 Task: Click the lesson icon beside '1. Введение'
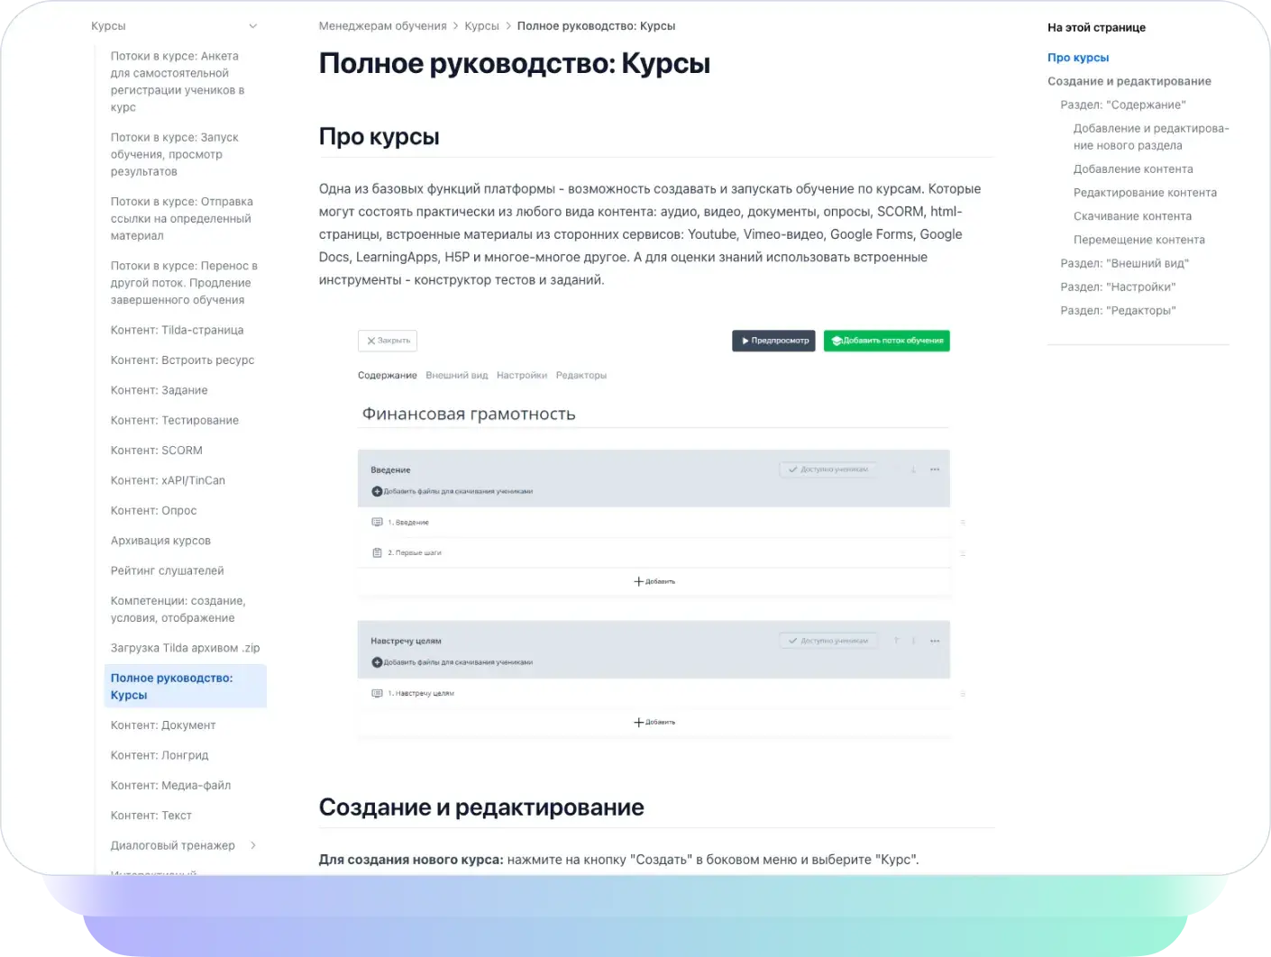[x=377, y=522]
